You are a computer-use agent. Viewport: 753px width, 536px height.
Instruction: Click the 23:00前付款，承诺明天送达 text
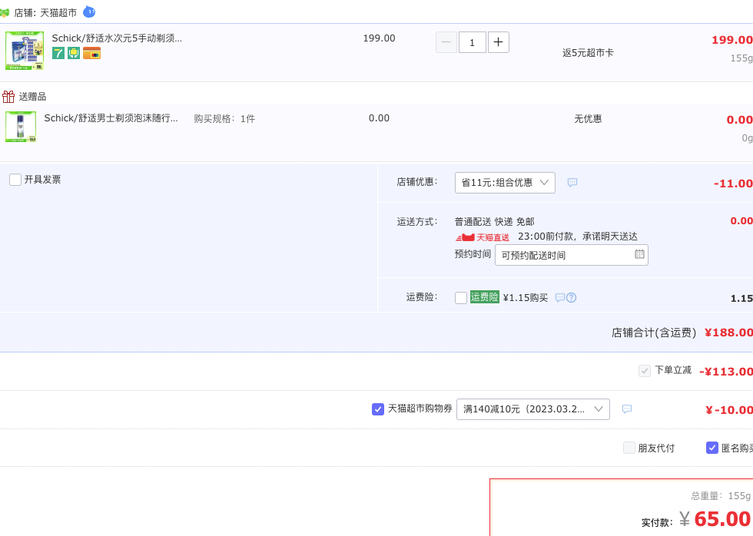[578, 237]
